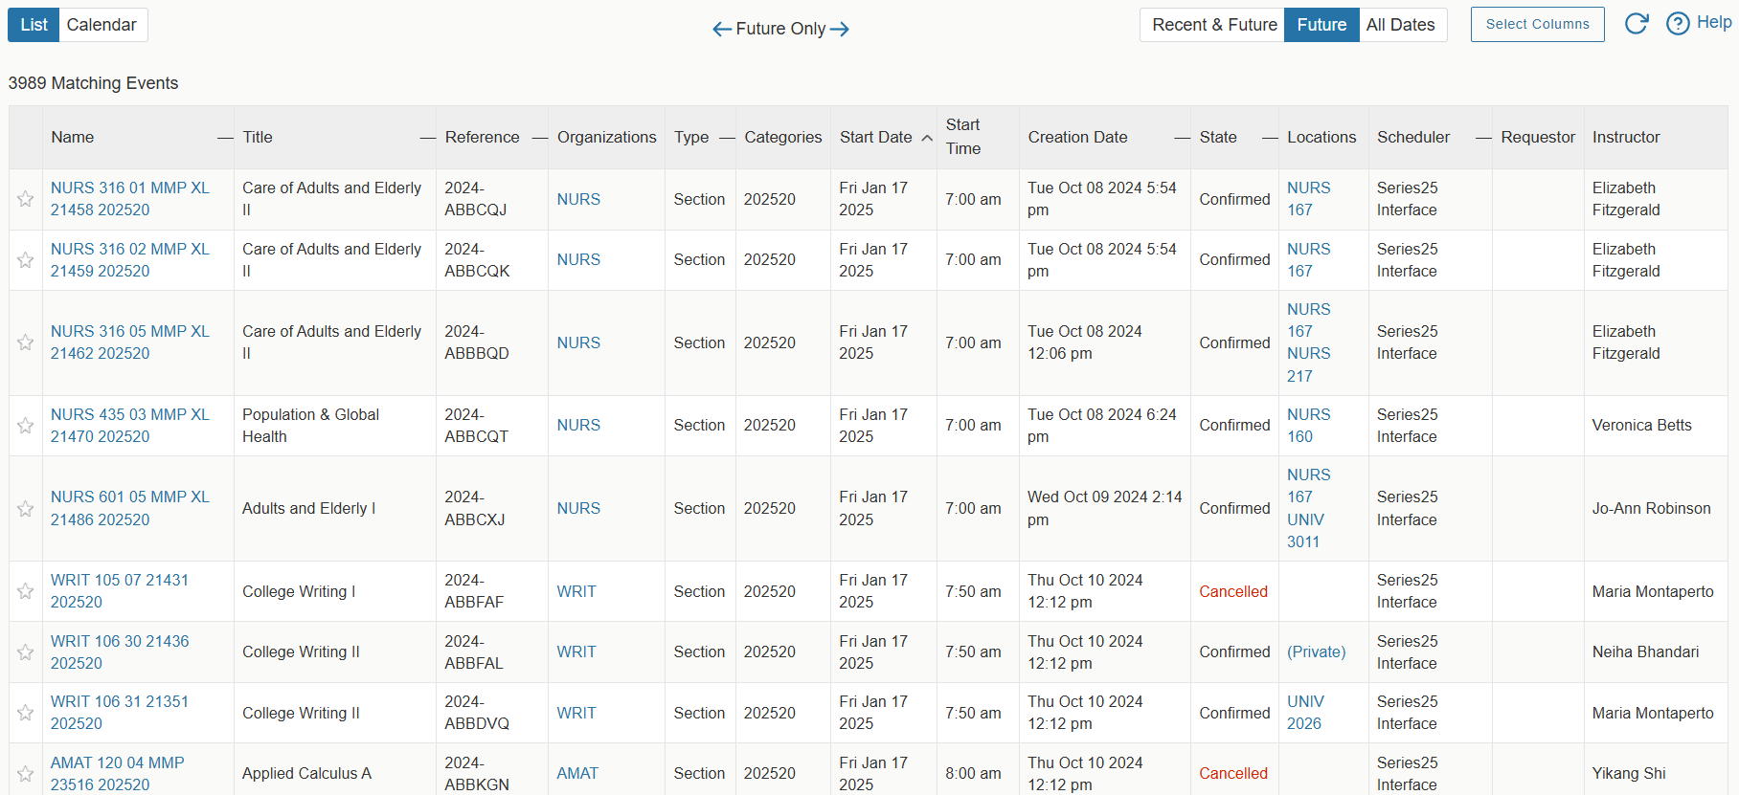
Task: Star the NURS 601 05 MMP XL event
Action: point(26,509)
